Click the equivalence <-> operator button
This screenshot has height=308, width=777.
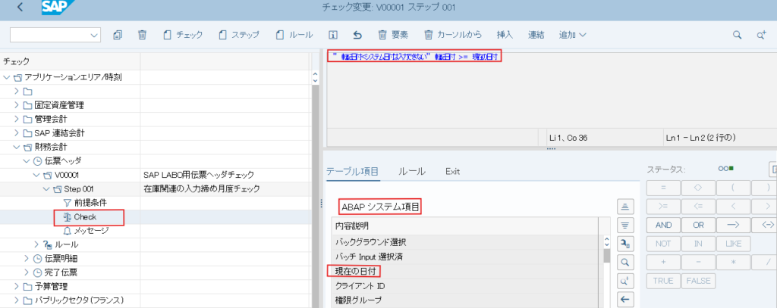click(x=765, y=225)
